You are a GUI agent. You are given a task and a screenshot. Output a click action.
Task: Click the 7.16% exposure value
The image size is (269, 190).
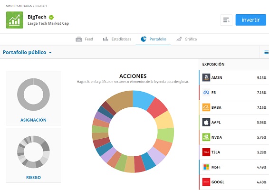261,93
